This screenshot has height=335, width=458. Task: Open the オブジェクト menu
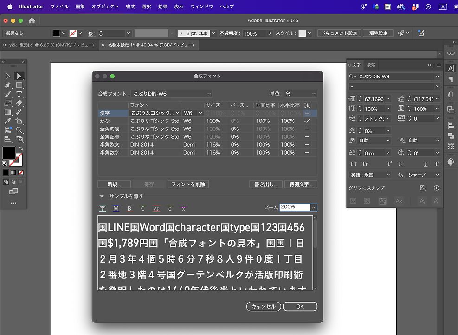(105, 6)
